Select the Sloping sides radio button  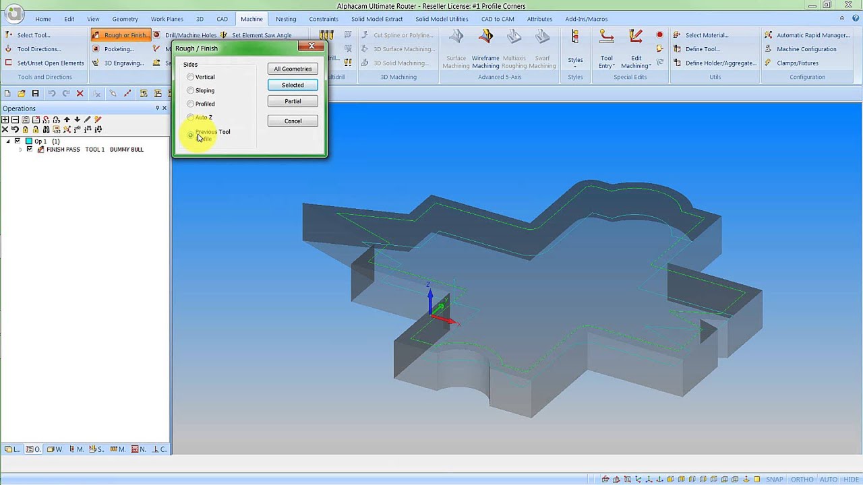[191, 90]
